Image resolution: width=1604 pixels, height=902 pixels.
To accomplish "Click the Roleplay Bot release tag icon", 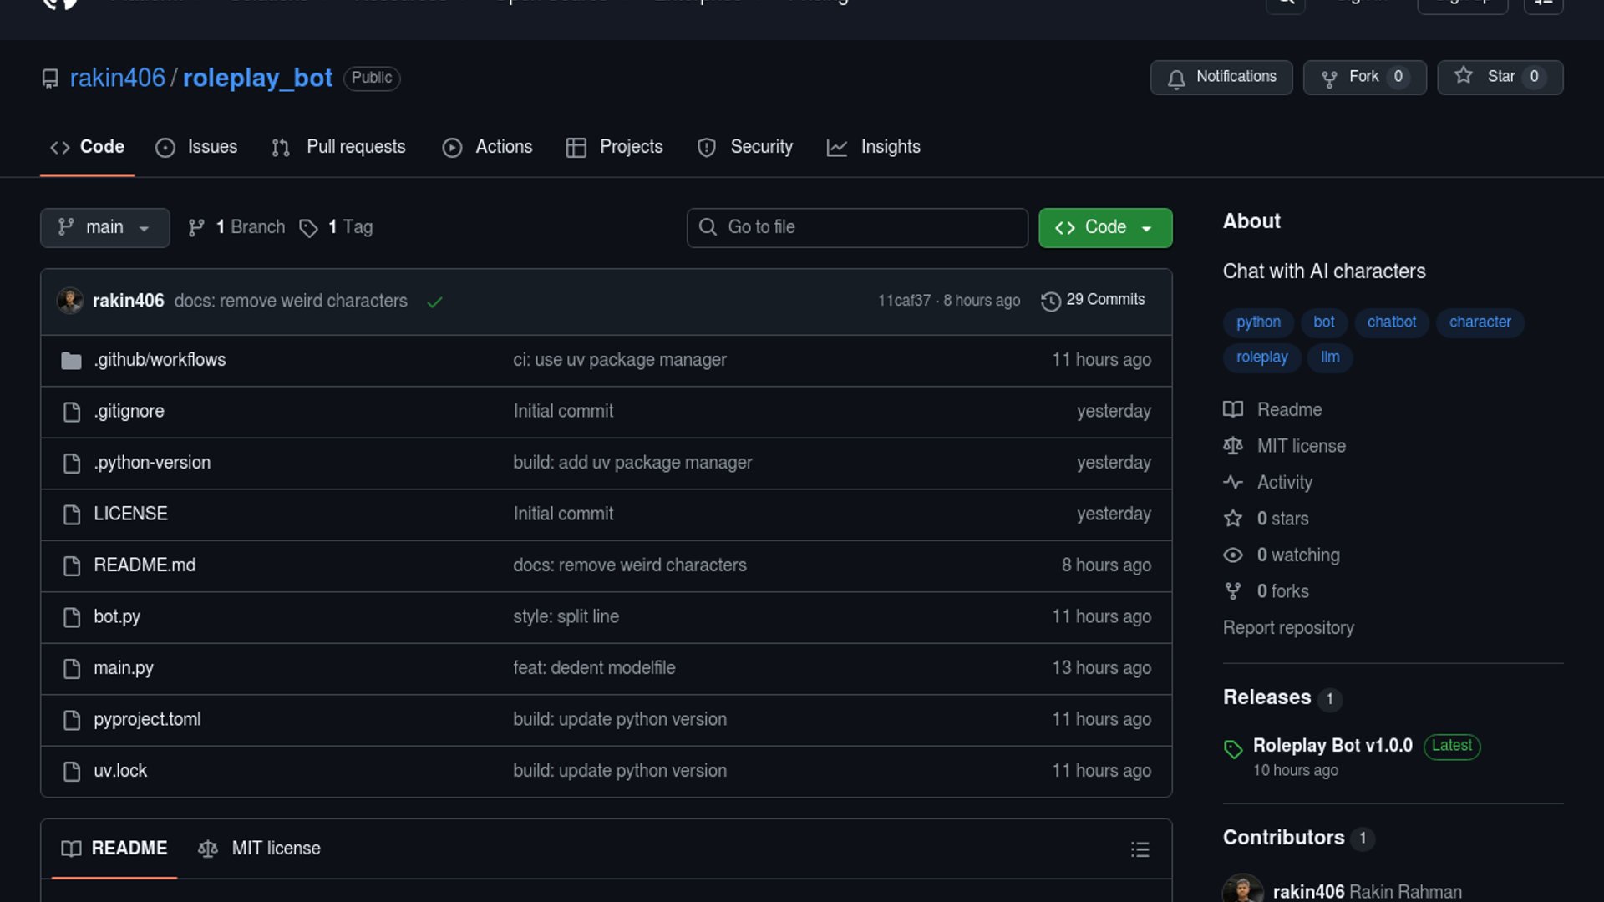I will coord(1233,748).
